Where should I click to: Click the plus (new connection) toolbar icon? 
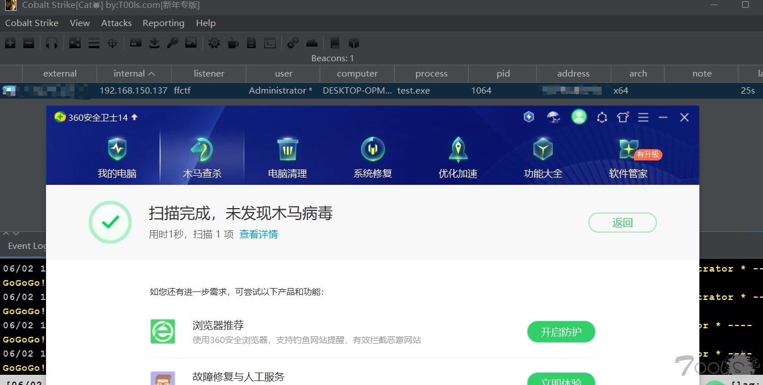(10, 43)
